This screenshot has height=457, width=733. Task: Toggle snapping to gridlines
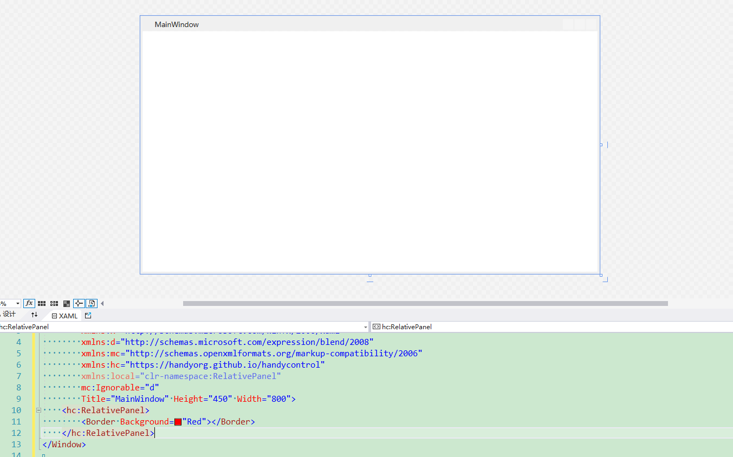click(54, 303)
